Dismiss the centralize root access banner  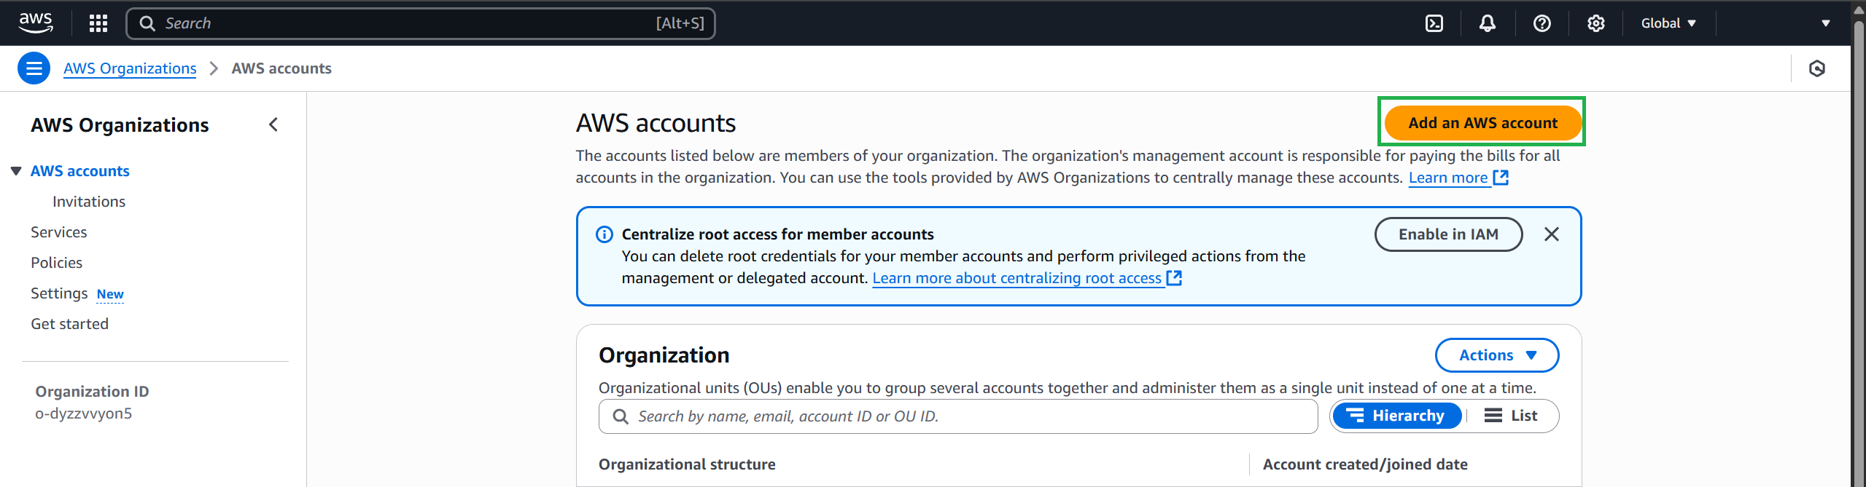point(1551,234)
